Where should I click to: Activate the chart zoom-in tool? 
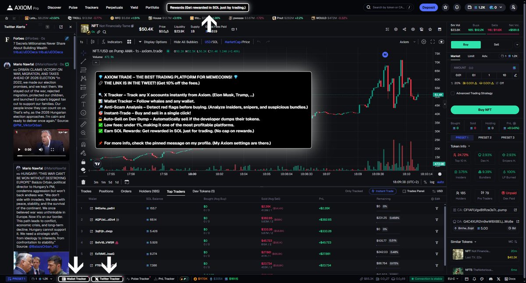(83, 133)
